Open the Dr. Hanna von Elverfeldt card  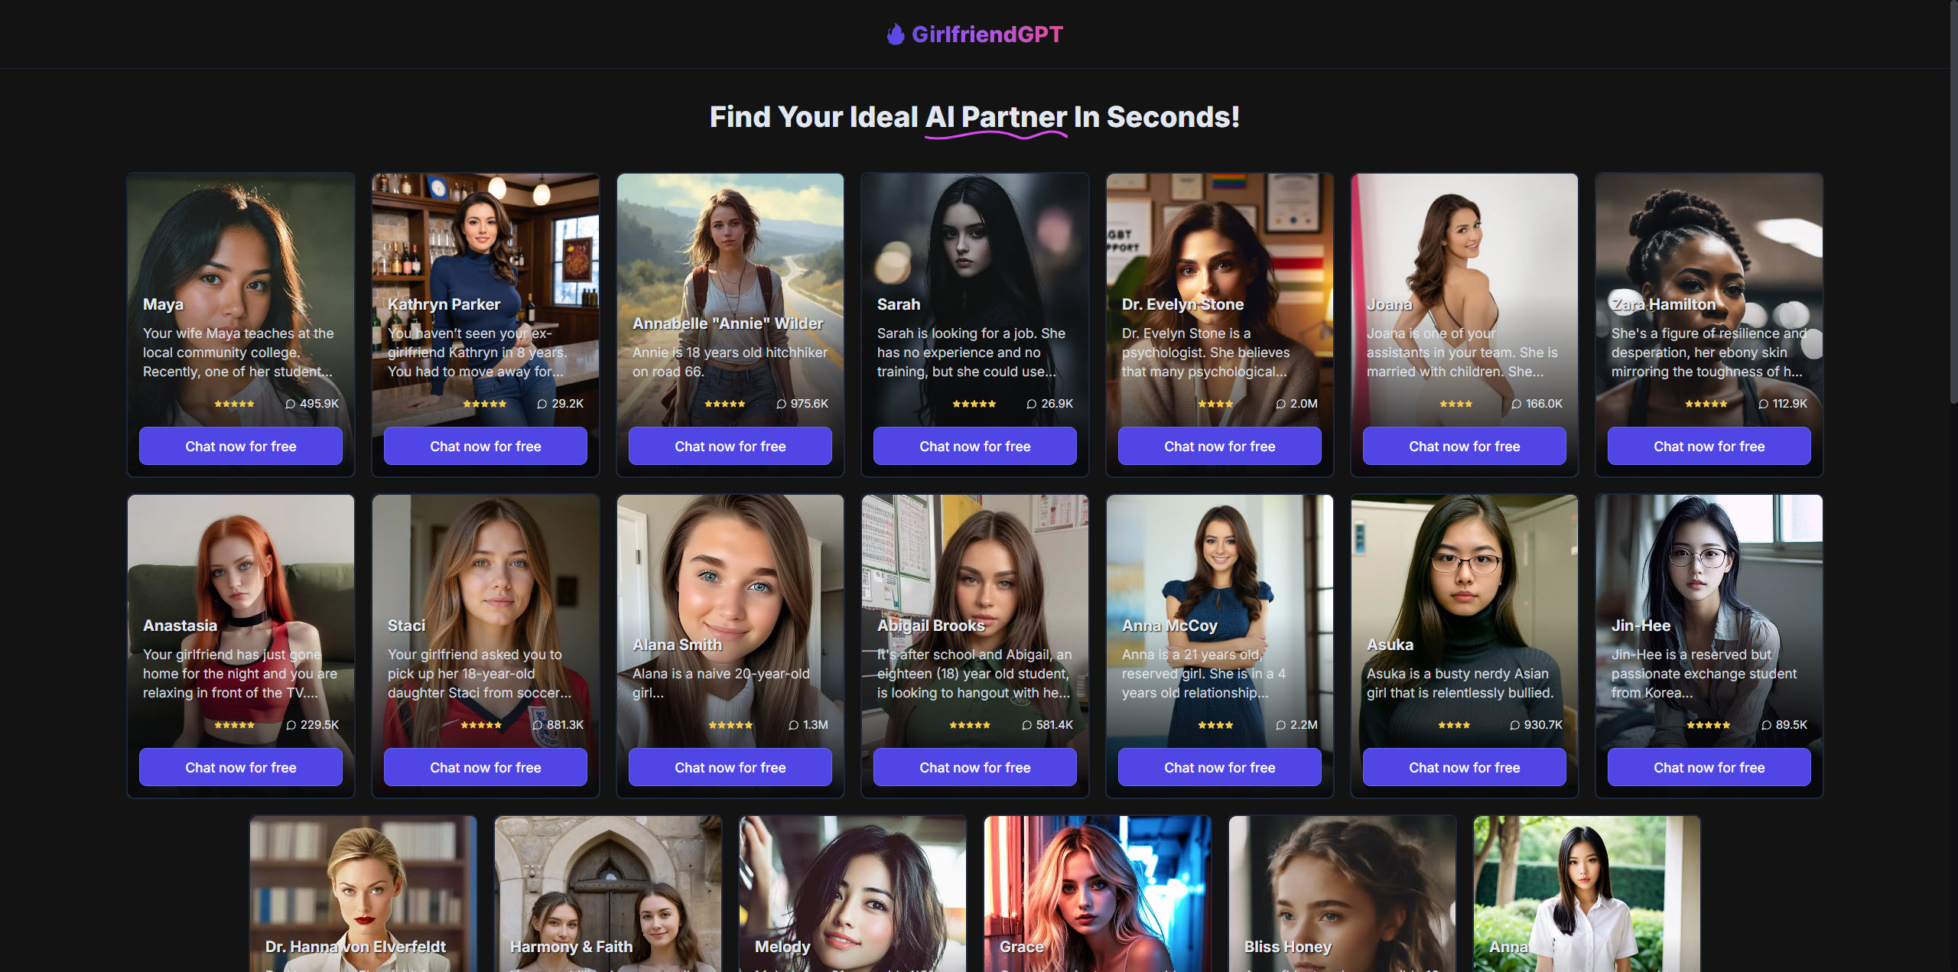[x=363, y=893]
